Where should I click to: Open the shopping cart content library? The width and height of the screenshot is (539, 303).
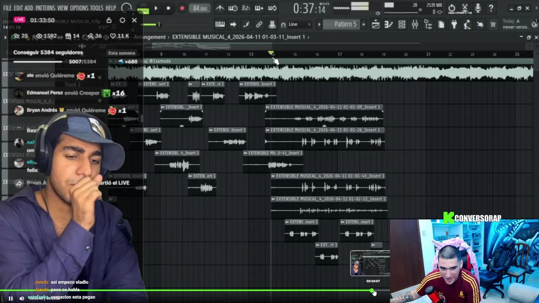click(493, 25)
